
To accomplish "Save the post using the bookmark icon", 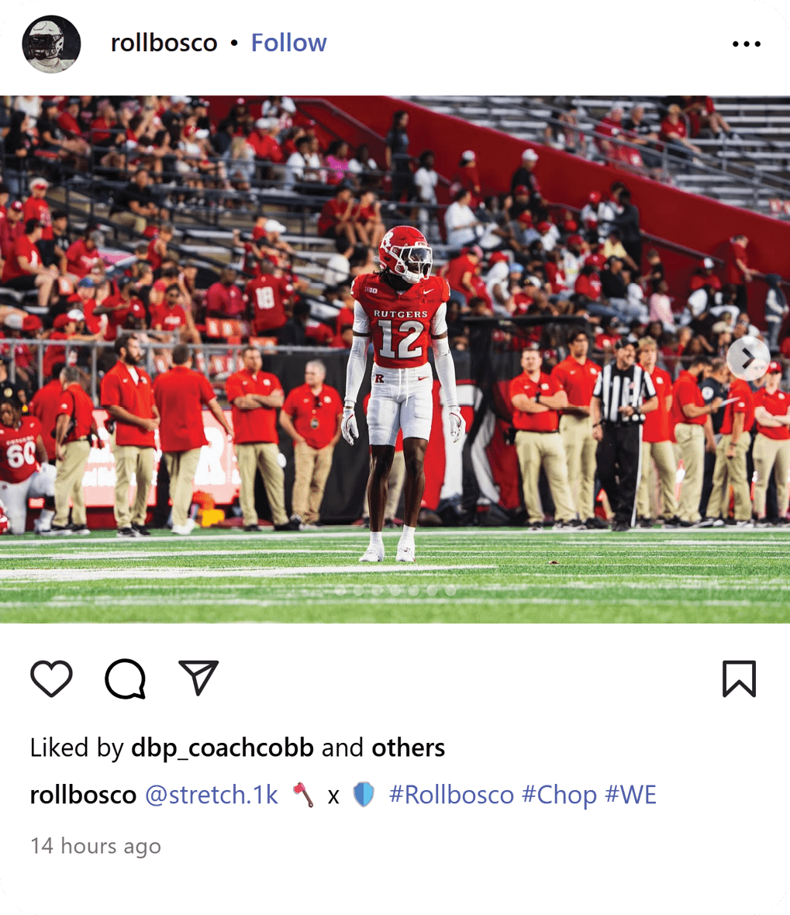I will click(x=740, y=678).
